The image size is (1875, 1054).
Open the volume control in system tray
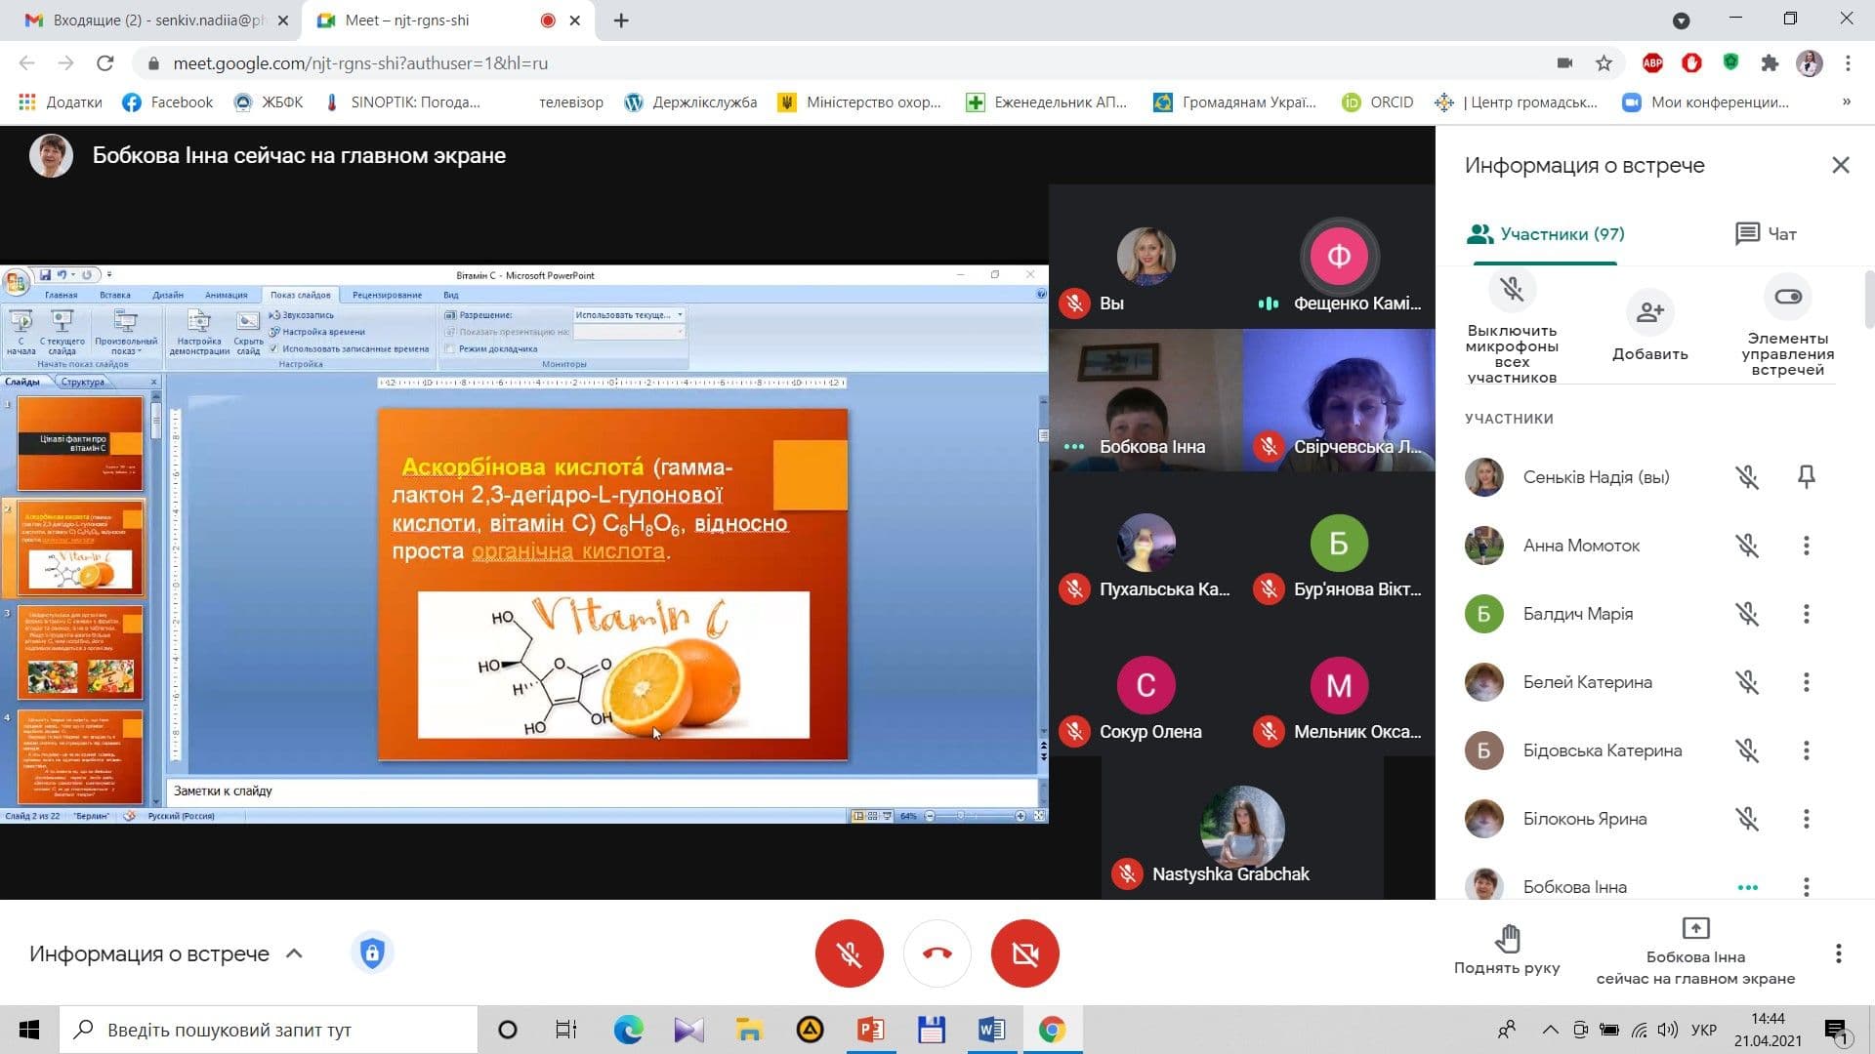[x=1668, y=1030]
